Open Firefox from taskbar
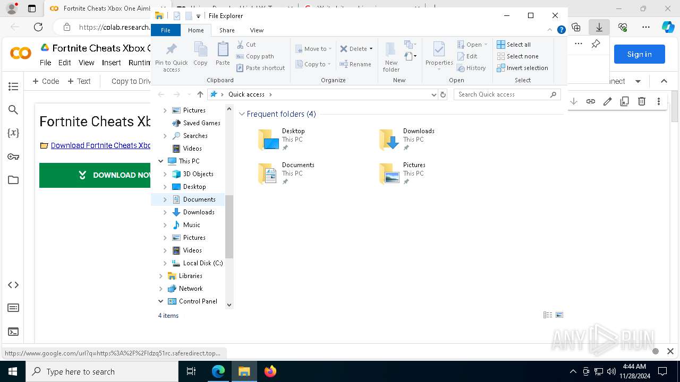Image resolution: width=680 pixels, height=382 pixels. (270, 371)
